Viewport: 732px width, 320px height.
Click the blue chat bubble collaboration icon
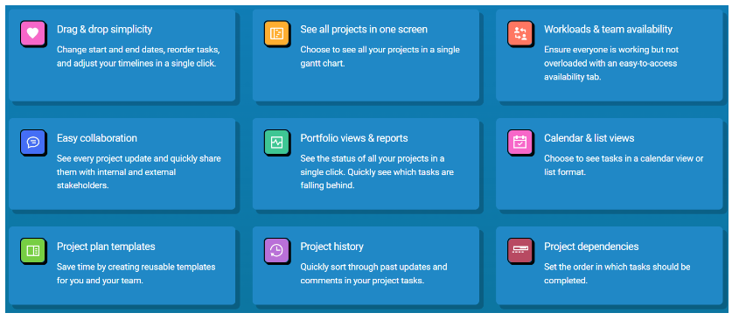(32, 142)
